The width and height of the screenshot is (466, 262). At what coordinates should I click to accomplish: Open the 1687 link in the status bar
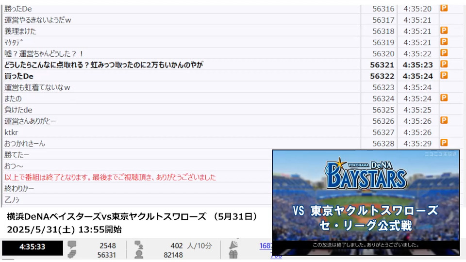pyautogui.click(x=266, y=246)
